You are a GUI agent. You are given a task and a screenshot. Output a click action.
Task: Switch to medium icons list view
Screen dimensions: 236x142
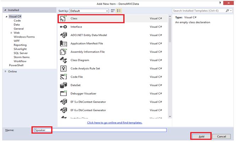[x=119, y=11]
